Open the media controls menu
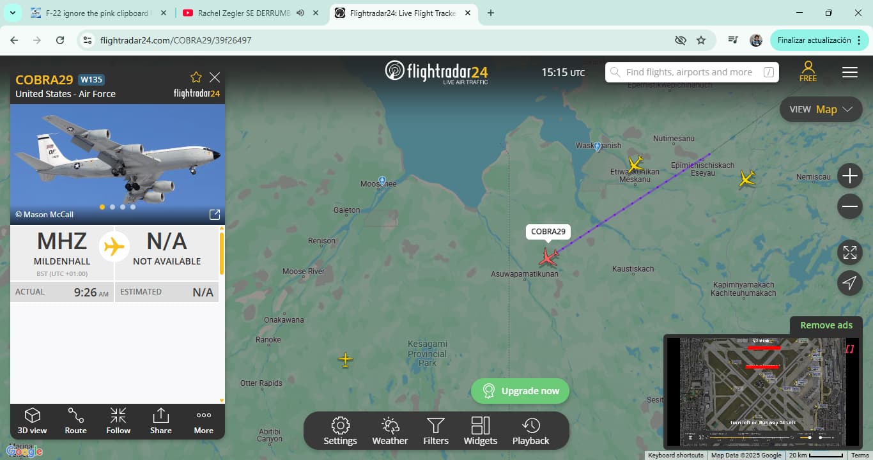 pos(733,40)
